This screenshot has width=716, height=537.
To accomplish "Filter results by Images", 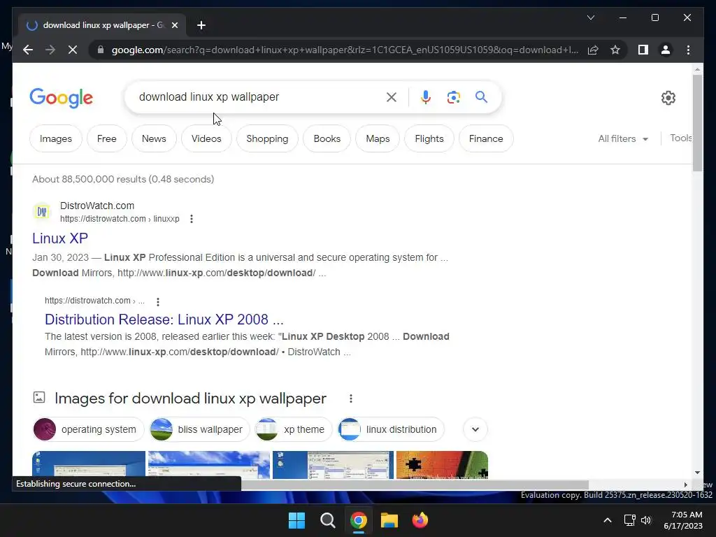I will click(x=56, y=138).
